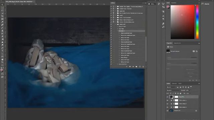
Task: Select the Brush tool
Action: click(2, 28)
